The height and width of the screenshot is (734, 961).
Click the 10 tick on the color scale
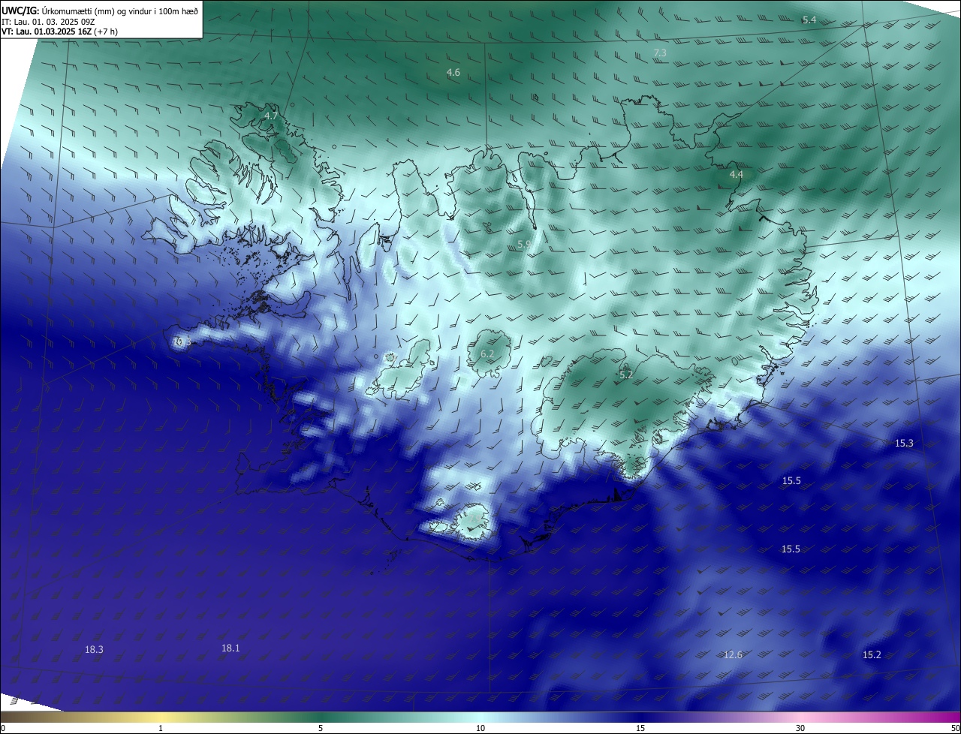pos(480,728)
